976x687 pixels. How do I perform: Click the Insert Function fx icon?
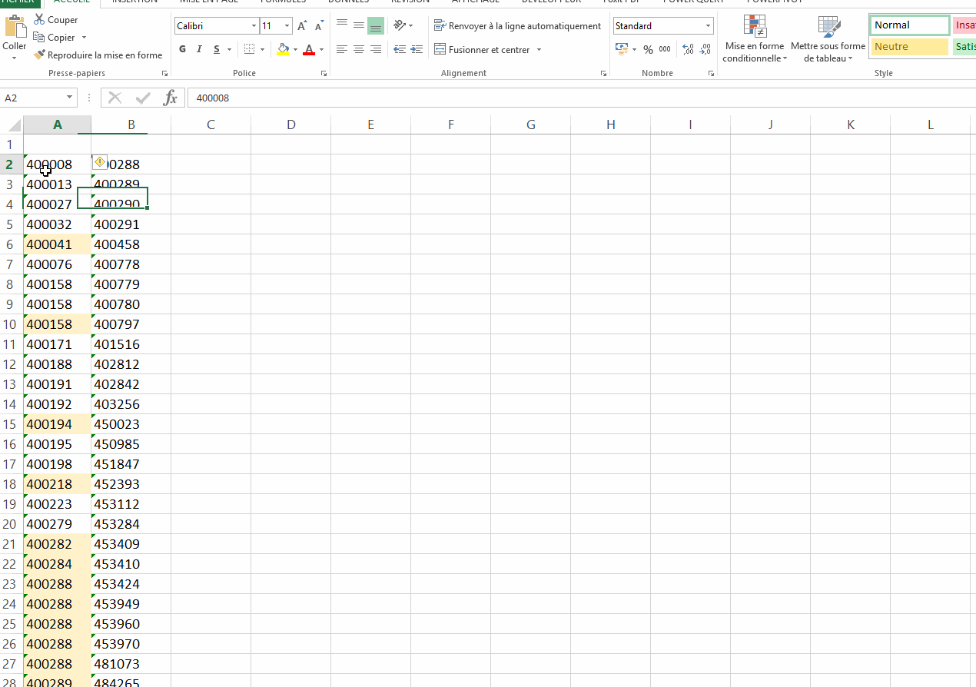(170, 98)
